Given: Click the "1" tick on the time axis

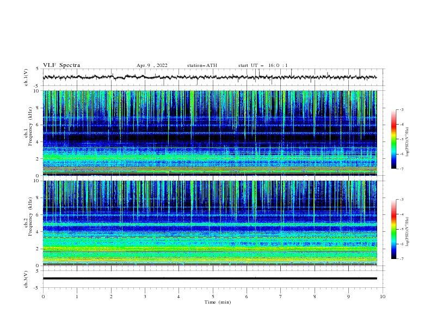Looking at the screenshot, I should [x=77, y=297].
